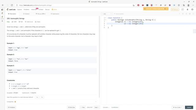
Task: Place cursor in the code editor line 4
Action: point(151,24)
